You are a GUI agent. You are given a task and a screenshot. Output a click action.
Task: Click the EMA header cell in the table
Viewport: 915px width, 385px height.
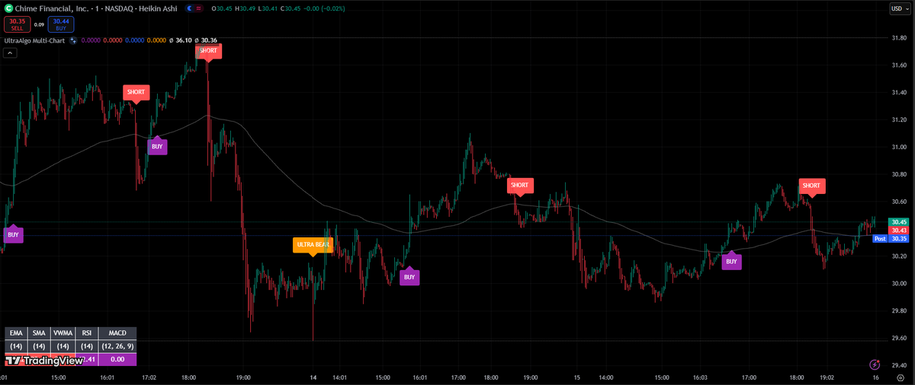click(x=16, y=333)
